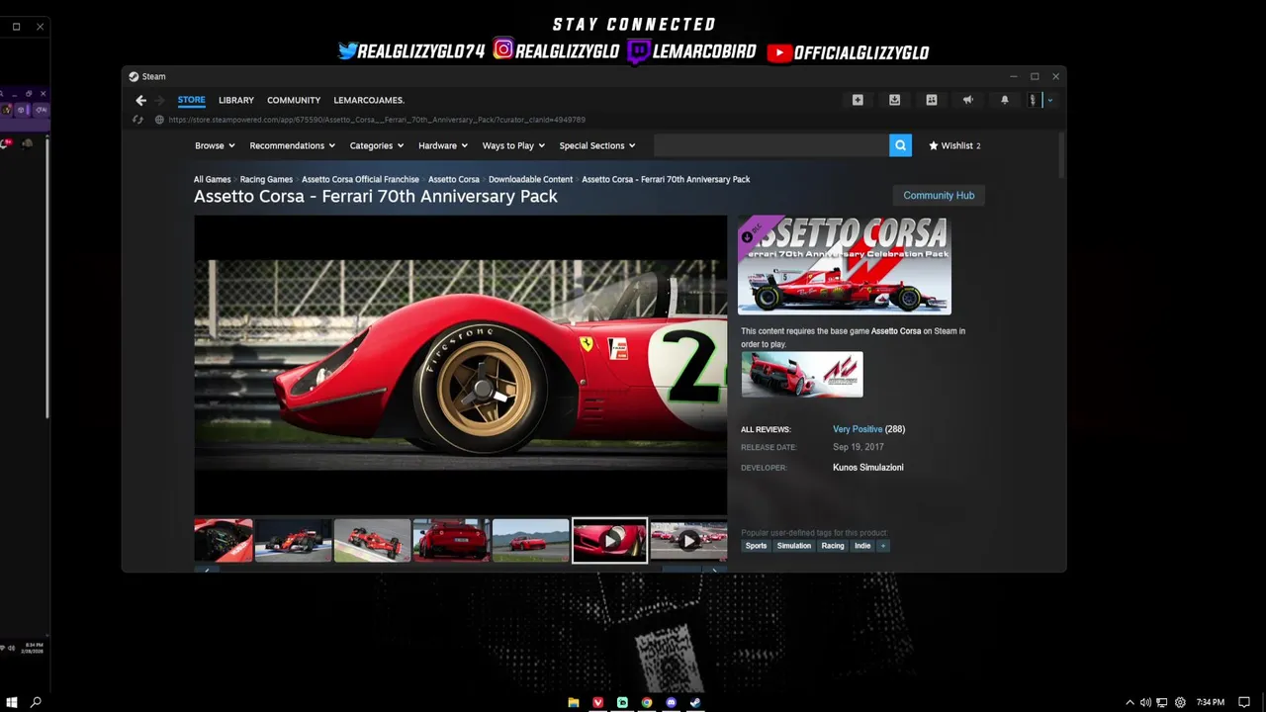Select the Racing tag

point(833,546)
